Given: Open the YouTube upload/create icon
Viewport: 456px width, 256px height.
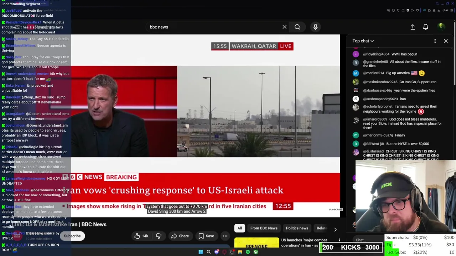Looking at the screenshot, I should (x=413, y=27).
